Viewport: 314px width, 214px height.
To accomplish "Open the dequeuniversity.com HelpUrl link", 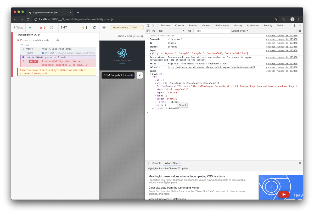I will (x=211, y=67).
